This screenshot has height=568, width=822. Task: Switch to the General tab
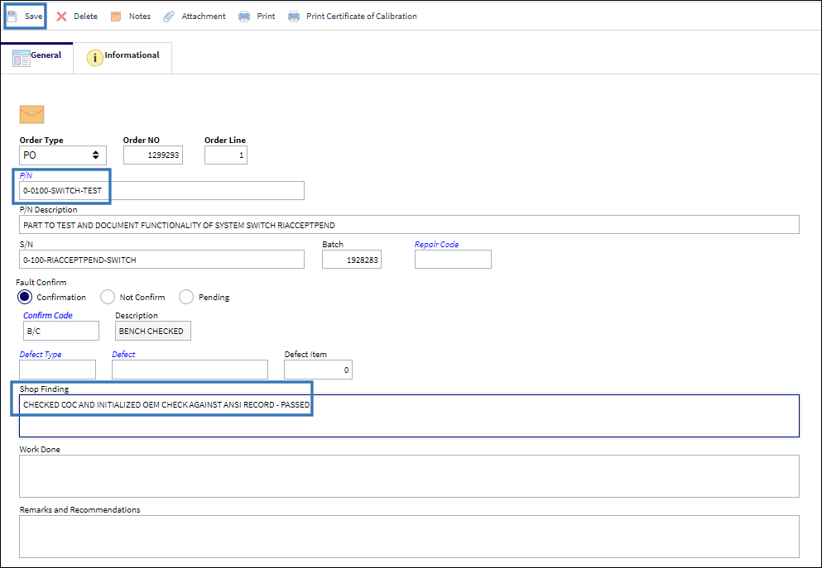click(x=37, y=58)
